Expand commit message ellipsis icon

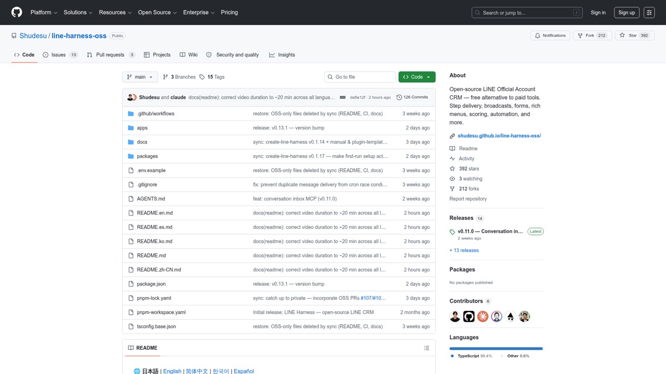(342, 98)
